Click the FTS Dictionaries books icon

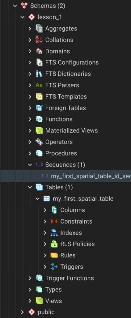39,74
